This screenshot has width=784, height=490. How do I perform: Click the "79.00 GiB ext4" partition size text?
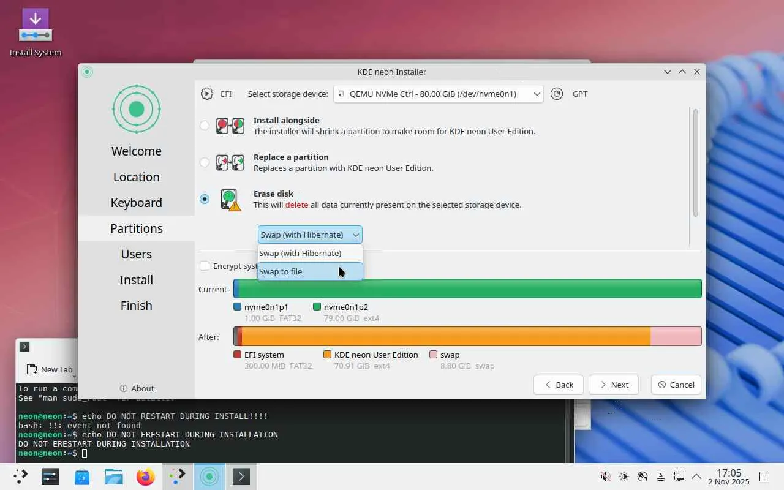tap(352, 318)
